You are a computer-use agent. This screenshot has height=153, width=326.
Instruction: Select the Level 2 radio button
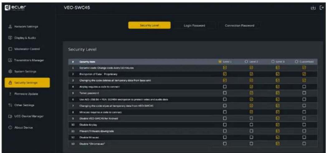pyautogui.click(x=246, y=61)
